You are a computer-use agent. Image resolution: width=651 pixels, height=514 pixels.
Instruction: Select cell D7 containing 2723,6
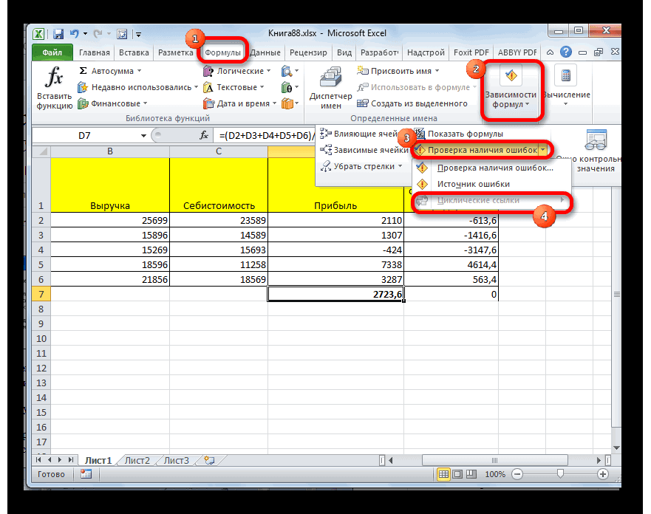click(x=335, y=294)
